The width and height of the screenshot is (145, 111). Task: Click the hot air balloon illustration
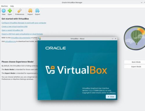pos(135,38)
